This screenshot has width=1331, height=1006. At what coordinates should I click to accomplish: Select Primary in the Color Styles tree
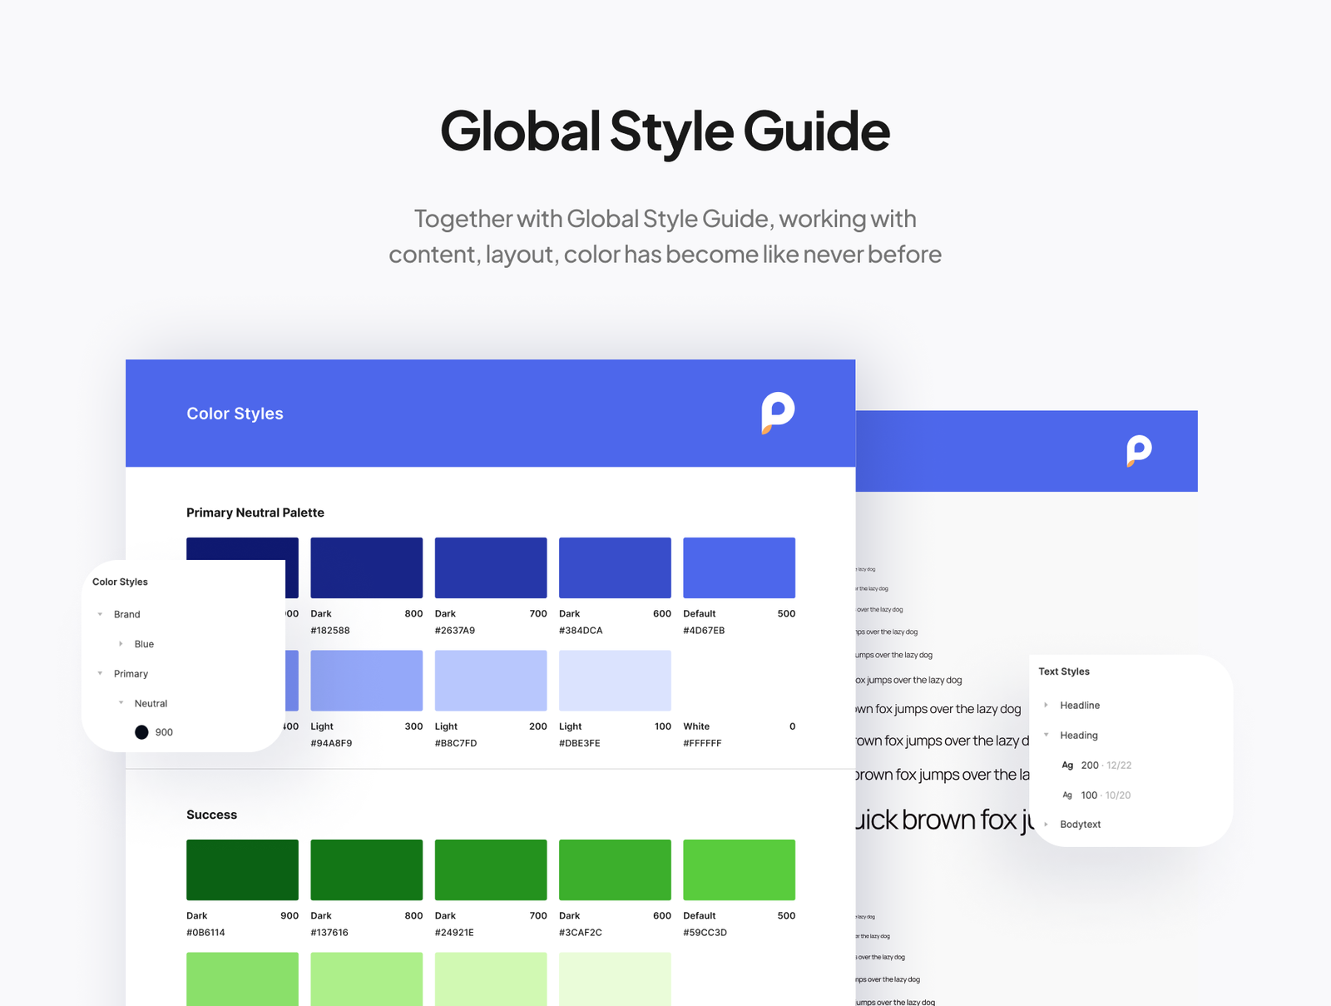pos(131,673)
